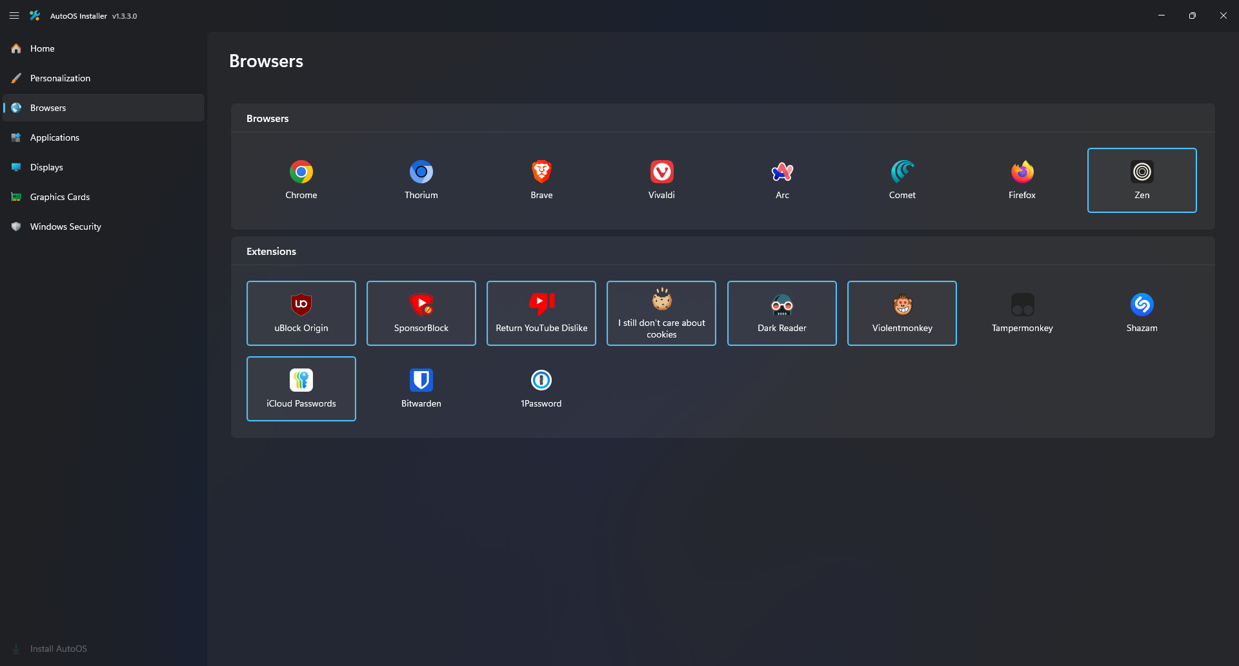Image resolution: width=1239 pixels, height=666 pixels.
Task: Deselect the Zen browser tile
Action: [x=1142, y=180]
